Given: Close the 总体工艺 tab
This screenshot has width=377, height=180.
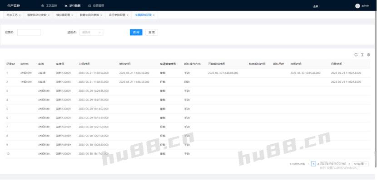Looking at the screenshot, I should (20, 15).
